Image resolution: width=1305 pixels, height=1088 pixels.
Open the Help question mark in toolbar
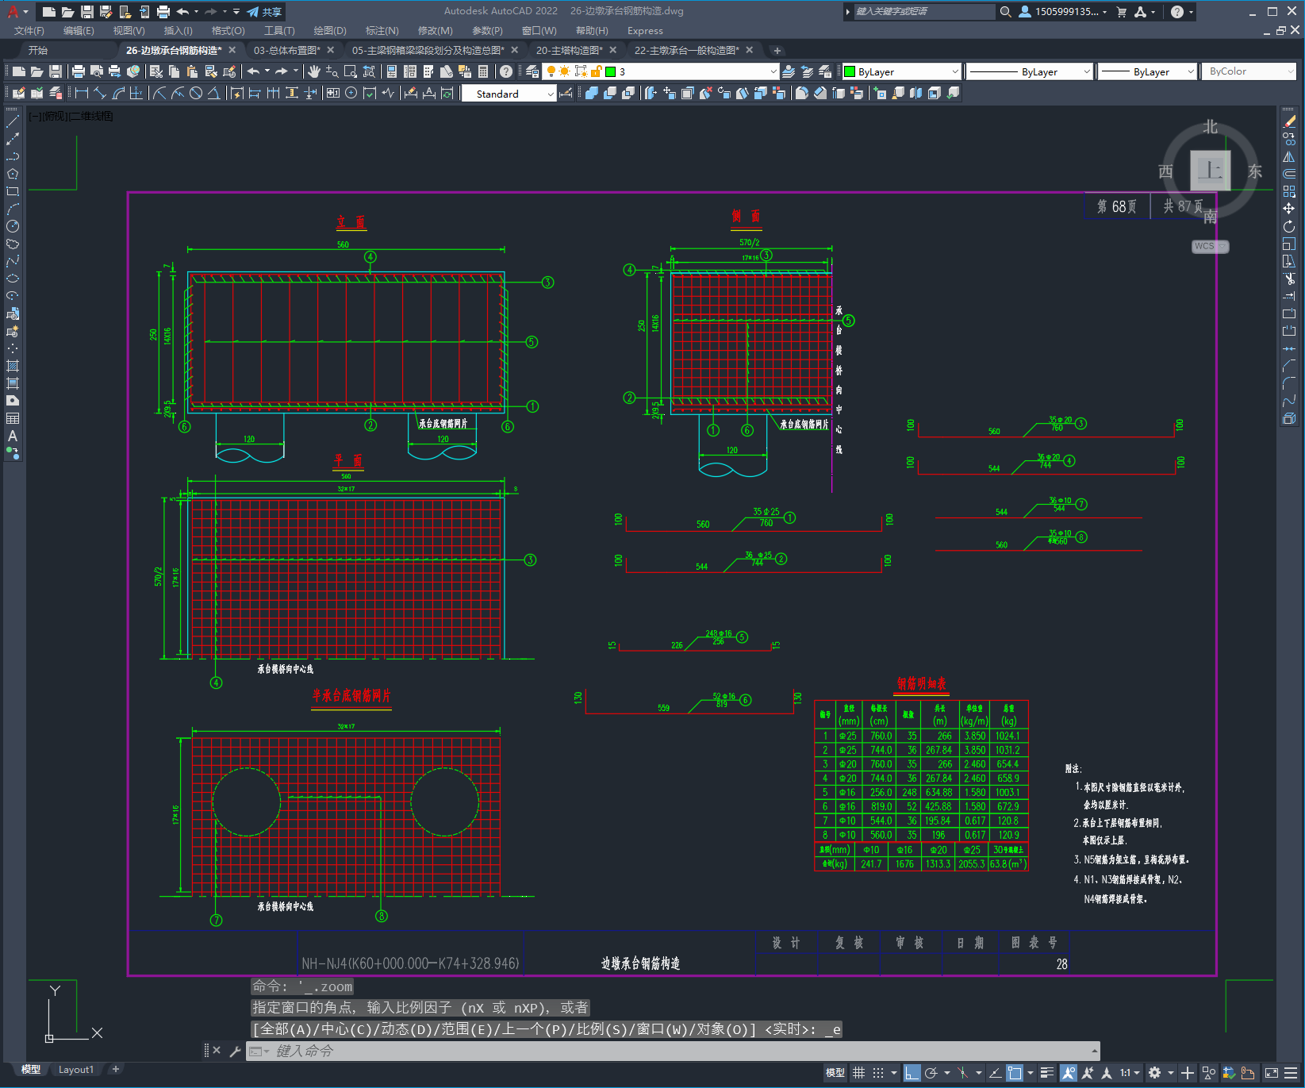pos(506,71)
